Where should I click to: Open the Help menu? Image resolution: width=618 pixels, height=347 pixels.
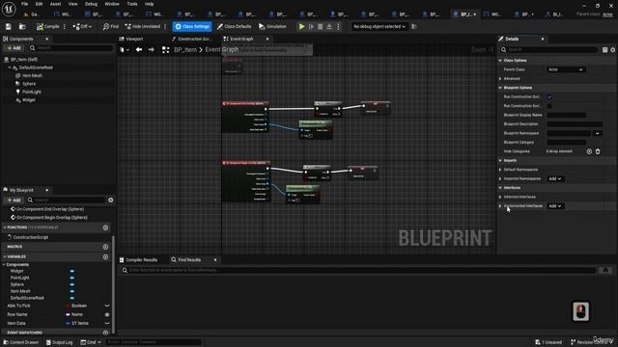tap(149, 4)
